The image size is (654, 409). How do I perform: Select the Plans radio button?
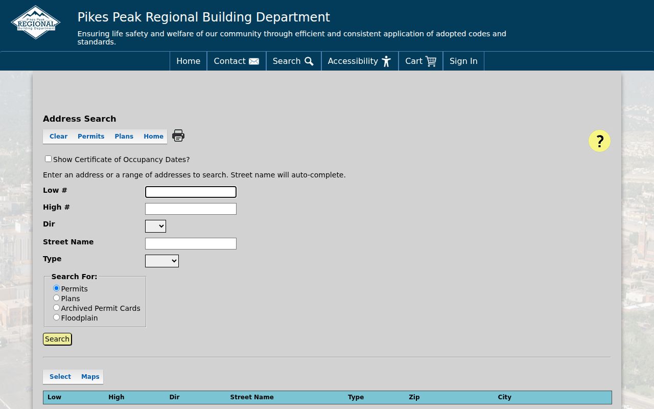57,298
